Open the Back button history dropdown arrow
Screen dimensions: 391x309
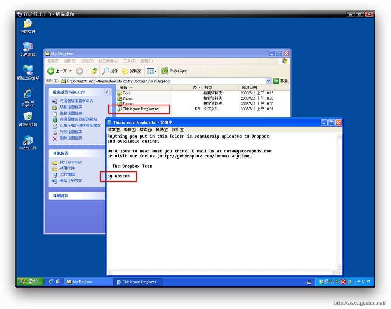(x=71, y=71)
